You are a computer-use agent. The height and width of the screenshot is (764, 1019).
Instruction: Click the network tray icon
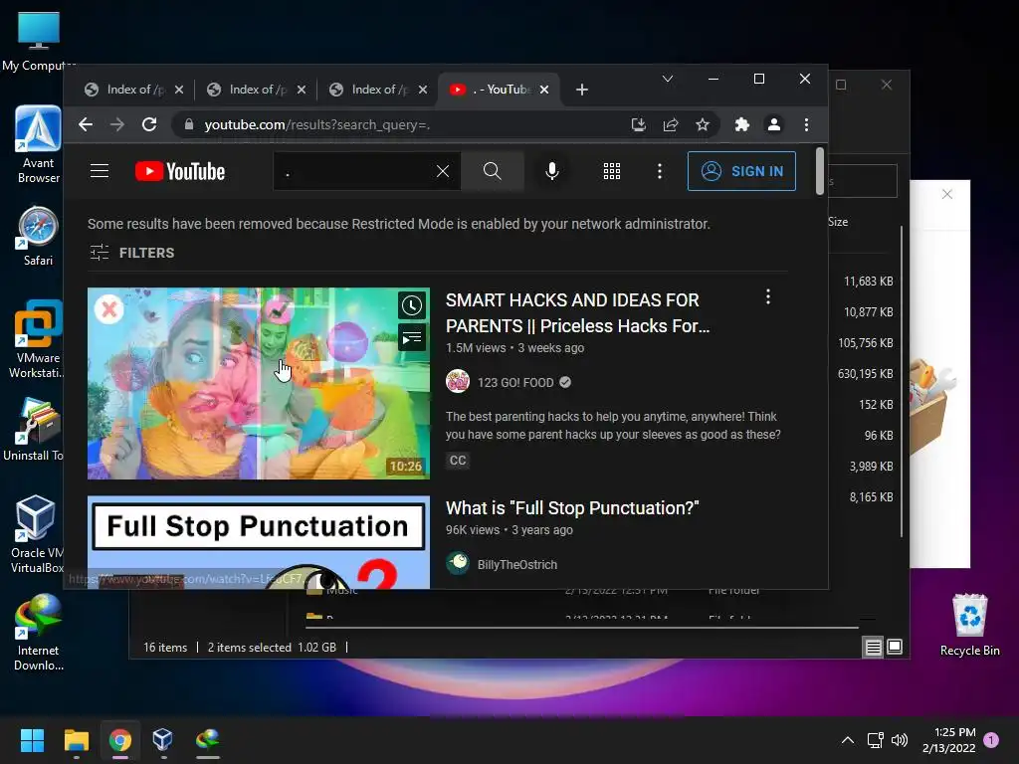point(875,740)
